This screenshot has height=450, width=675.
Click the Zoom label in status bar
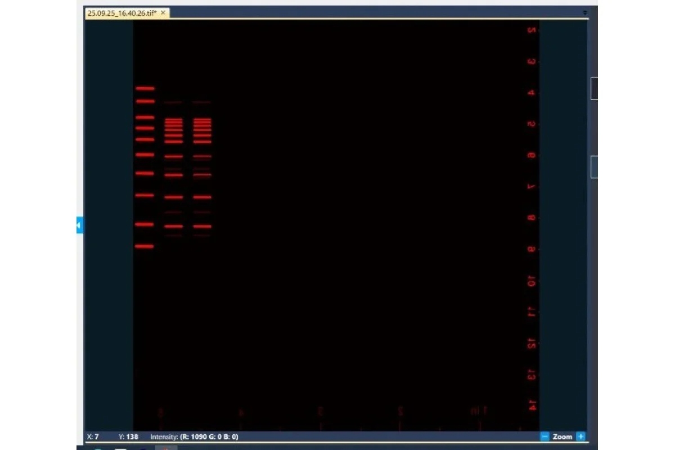click(562, 436)
